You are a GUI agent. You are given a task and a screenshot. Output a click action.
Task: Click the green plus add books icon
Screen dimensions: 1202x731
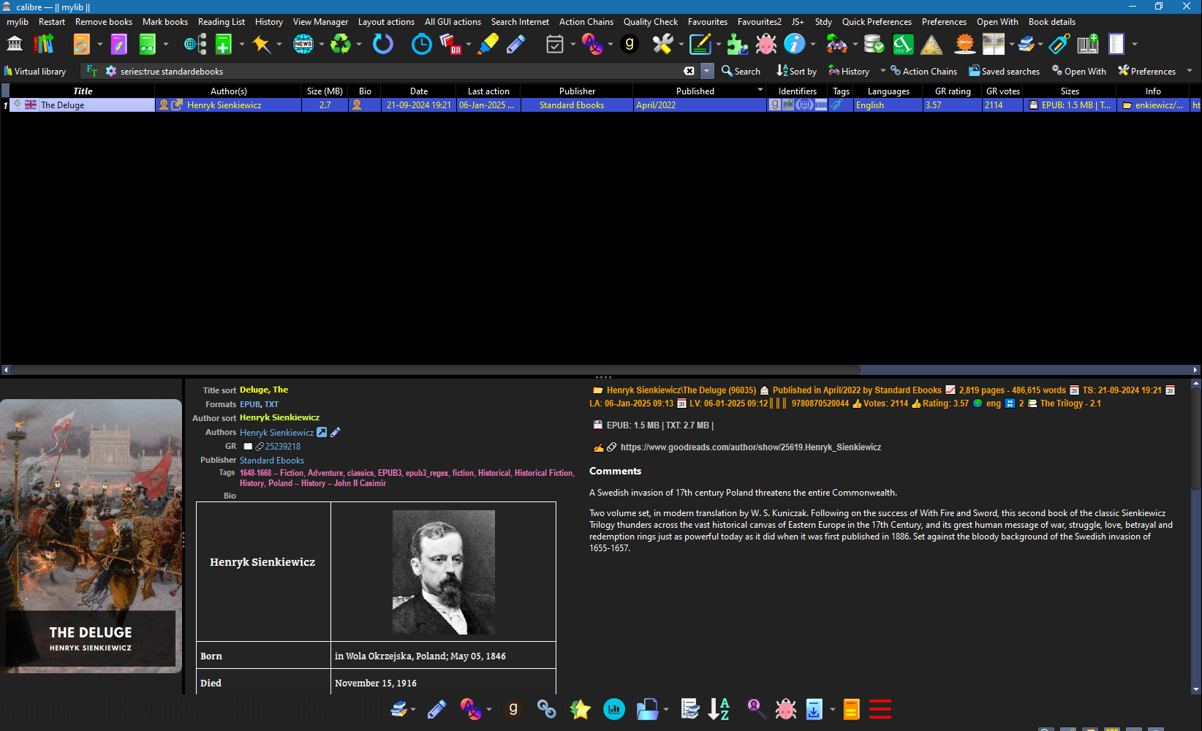tap(224, 45)
